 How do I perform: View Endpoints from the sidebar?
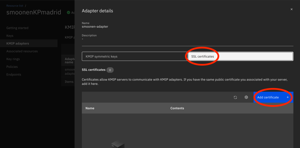tap(14, 75)
